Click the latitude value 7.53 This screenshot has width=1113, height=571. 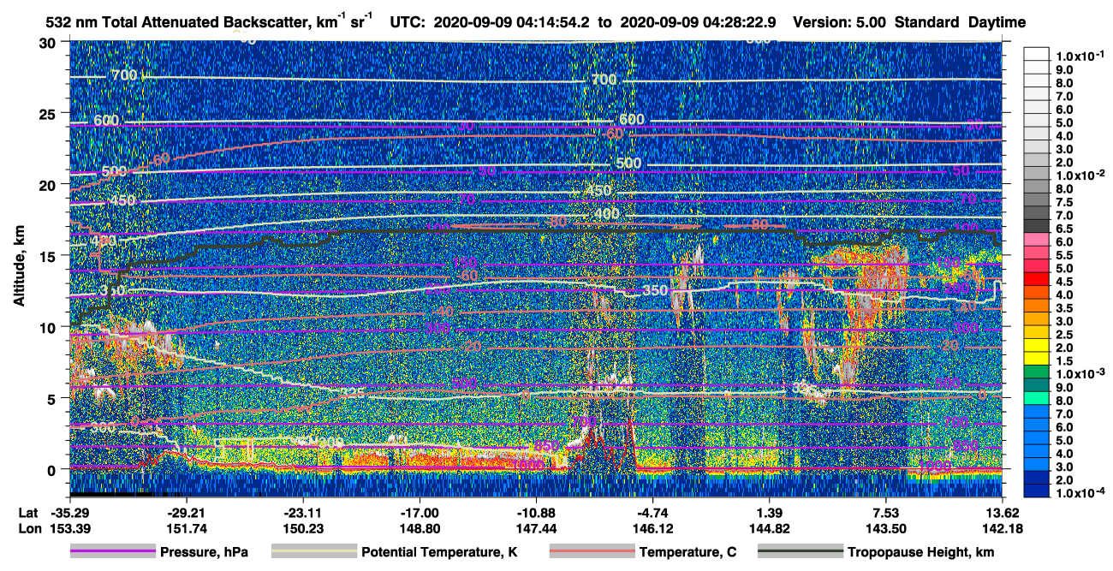click(886, 512)
